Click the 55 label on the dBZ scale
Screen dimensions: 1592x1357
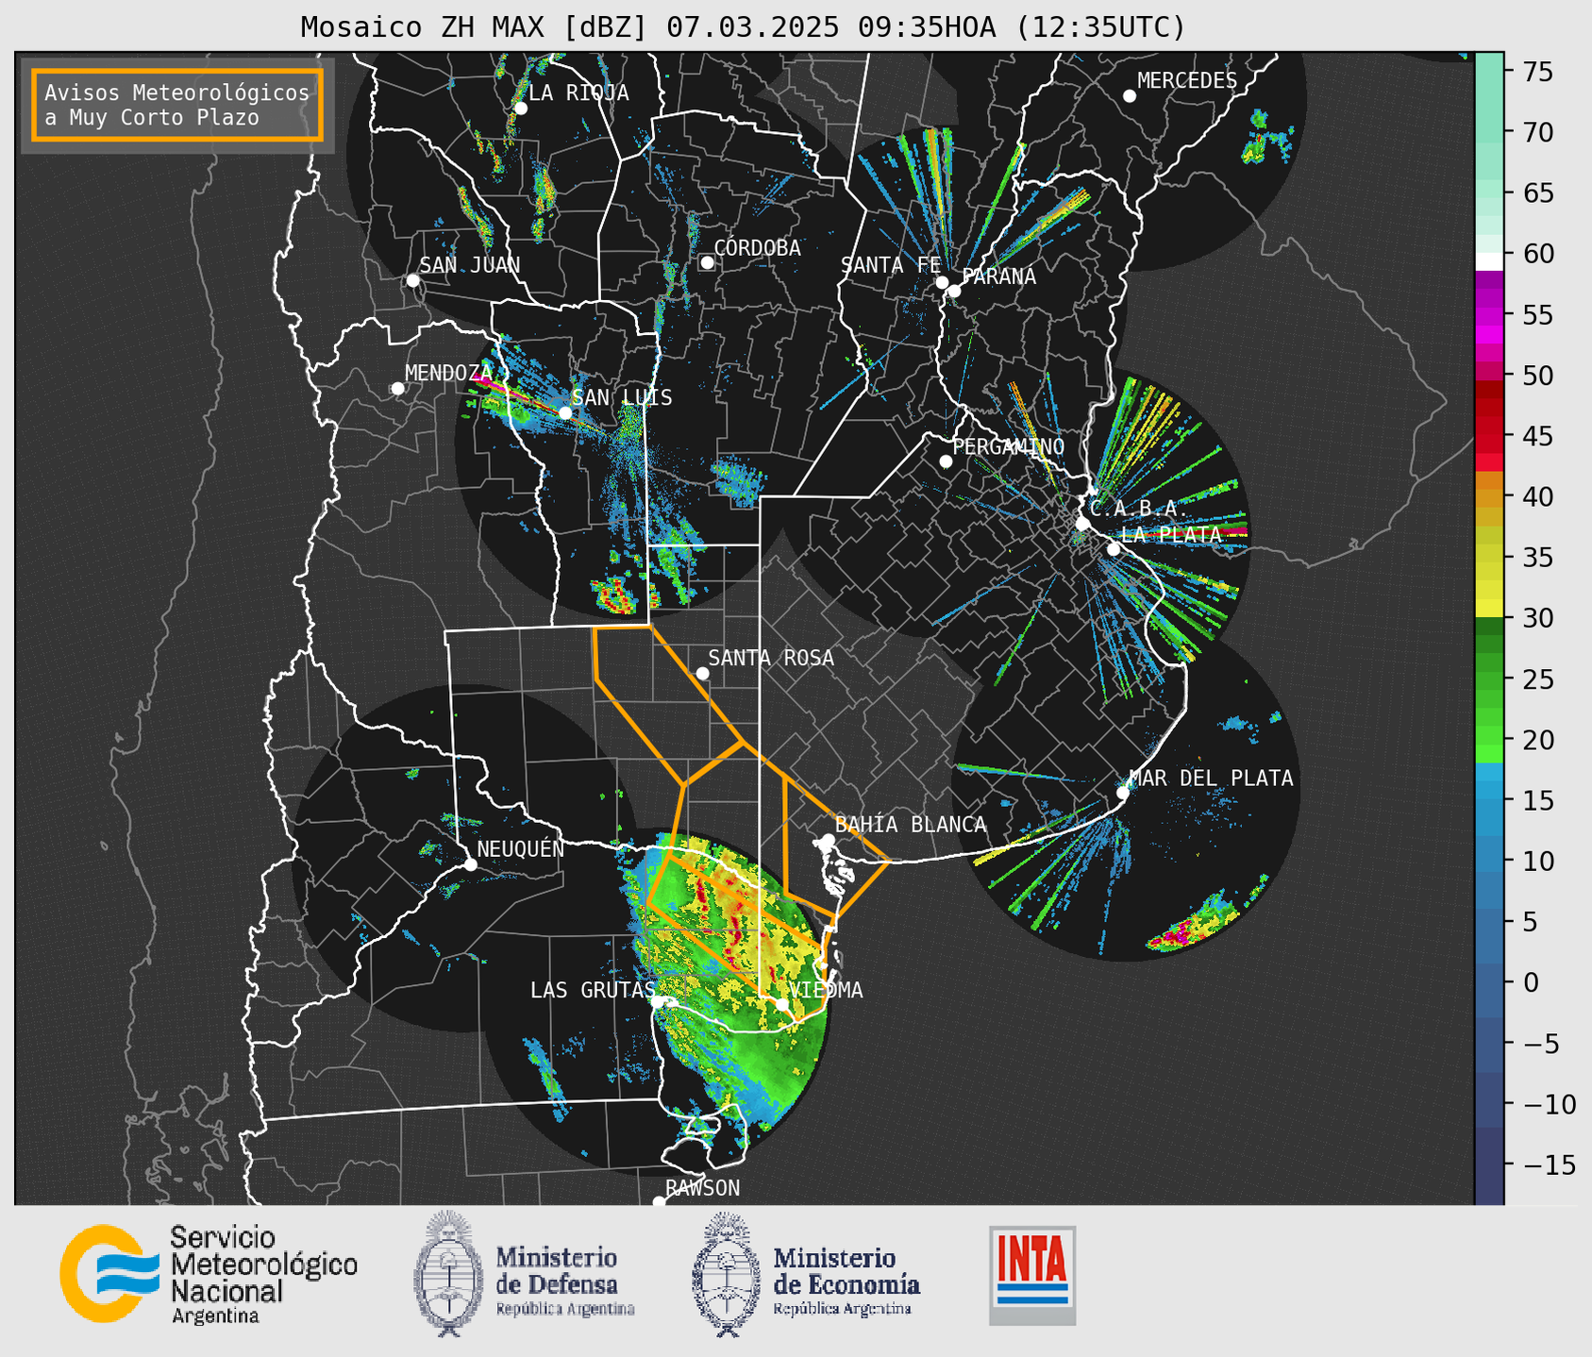(x=1536, y=315)
